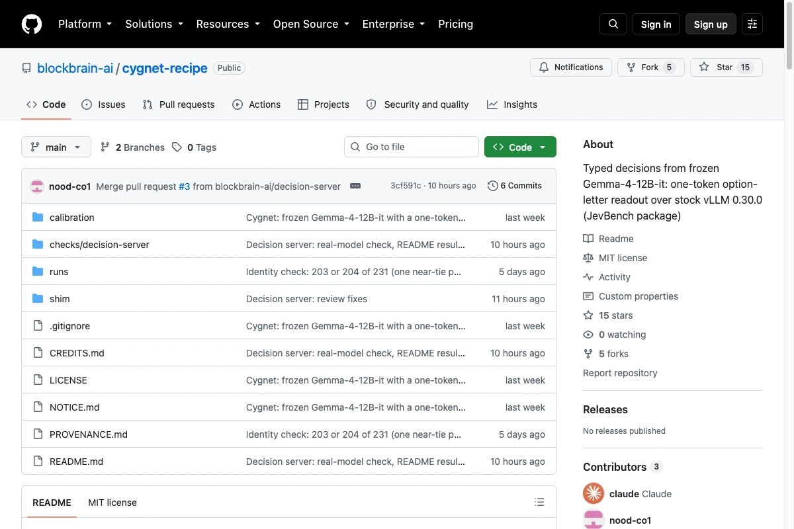Open the green Code dropdown button

pos(520,147)
